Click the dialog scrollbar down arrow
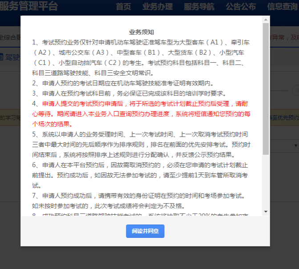 click(x=266, y=212)
